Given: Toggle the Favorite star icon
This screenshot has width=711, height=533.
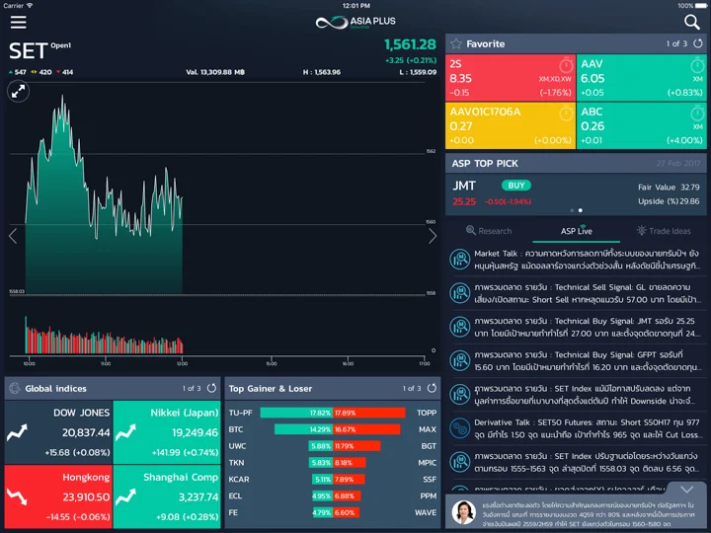Looking at the screenshot, I should pos(456,43).
